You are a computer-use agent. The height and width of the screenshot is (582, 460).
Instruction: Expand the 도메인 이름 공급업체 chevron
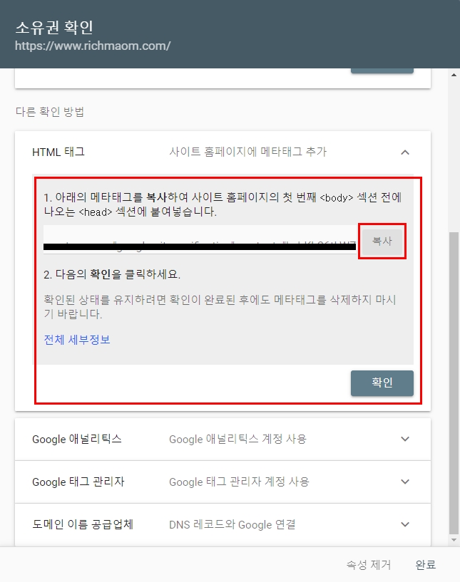tap(405, 524)
